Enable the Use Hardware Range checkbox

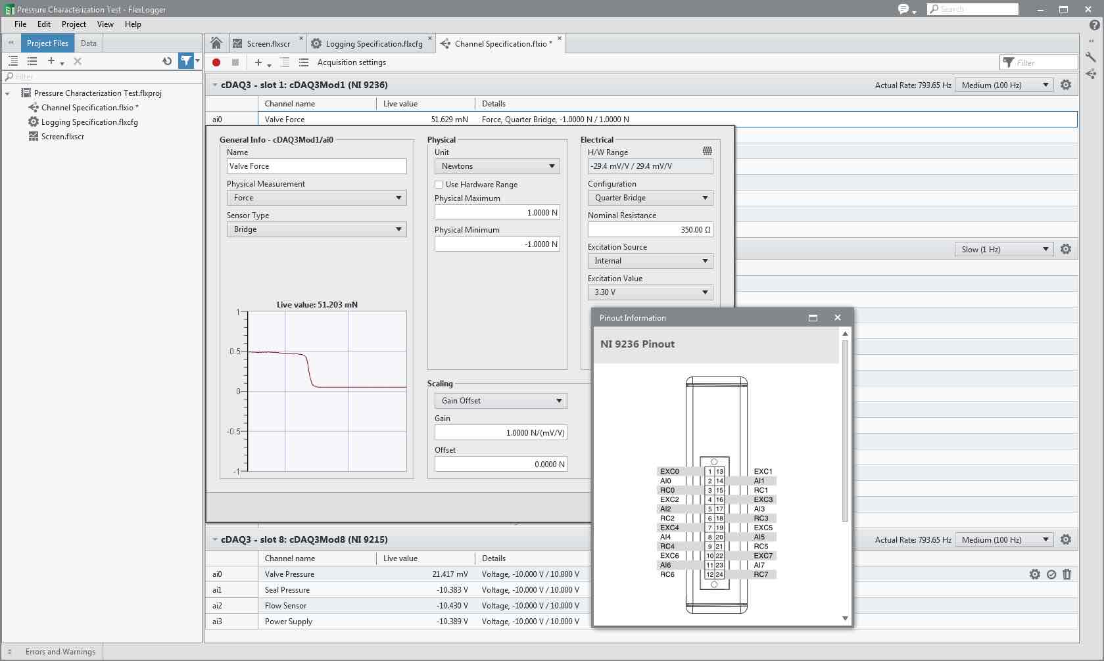pos(439,185)
